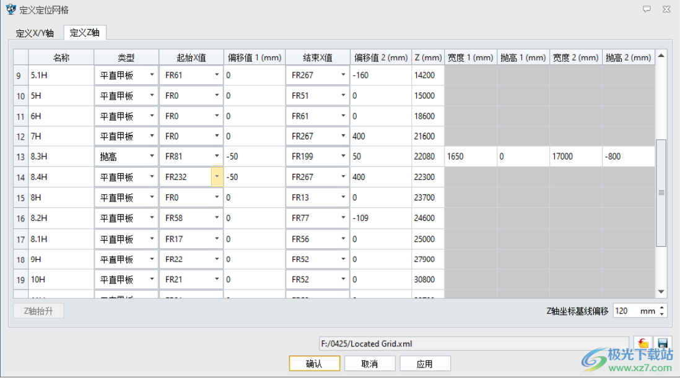The height and width of the screenshot is (378, 680).
Task: Click the width 2 cell 17000
Action: click(576, 157)
